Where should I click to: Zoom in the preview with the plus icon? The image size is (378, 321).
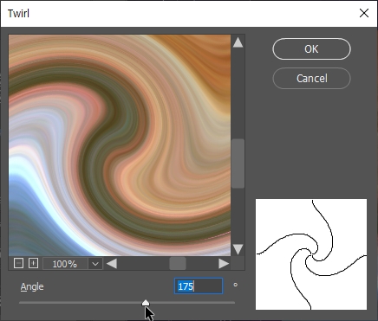click(33, 263)
